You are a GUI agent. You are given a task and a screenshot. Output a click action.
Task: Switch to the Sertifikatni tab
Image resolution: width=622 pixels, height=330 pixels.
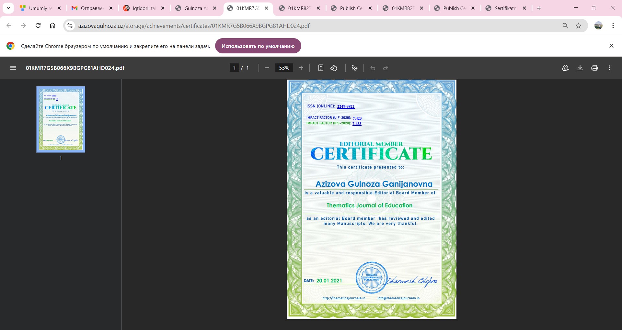pos(505,8)
